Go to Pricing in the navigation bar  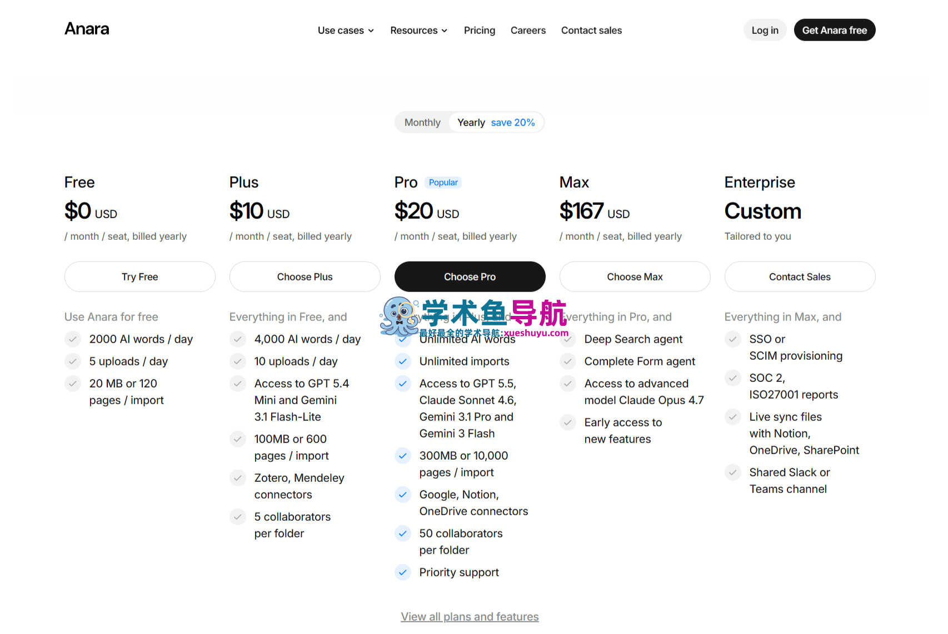(480, 31)
